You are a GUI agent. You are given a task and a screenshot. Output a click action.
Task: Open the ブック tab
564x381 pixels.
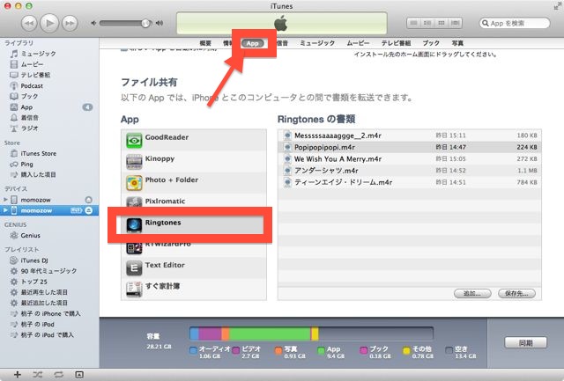[x=431, y=43]
